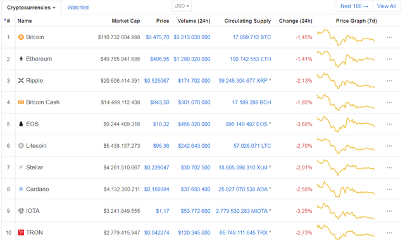Image resolution: width=405 pixels, height=240 pixels.
Task: Click supply 2.779.530.283 MIOTA
Action: 242,211
